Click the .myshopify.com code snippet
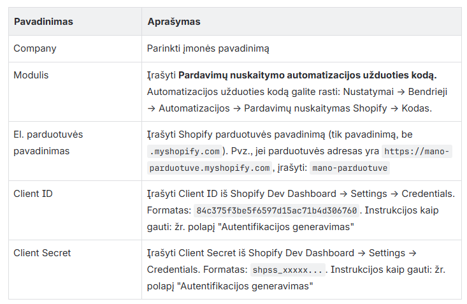Viewport: 467px width, 304px height. click(185, 152)
